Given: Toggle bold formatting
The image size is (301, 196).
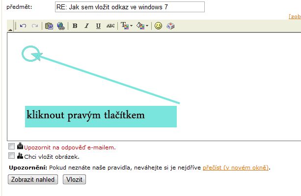Looking at the screenshot, I should pyautogui.click(x=75, y=25).
